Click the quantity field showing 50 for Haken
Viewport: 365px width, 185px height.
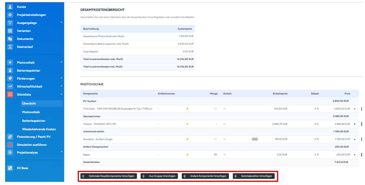point(215,155)
